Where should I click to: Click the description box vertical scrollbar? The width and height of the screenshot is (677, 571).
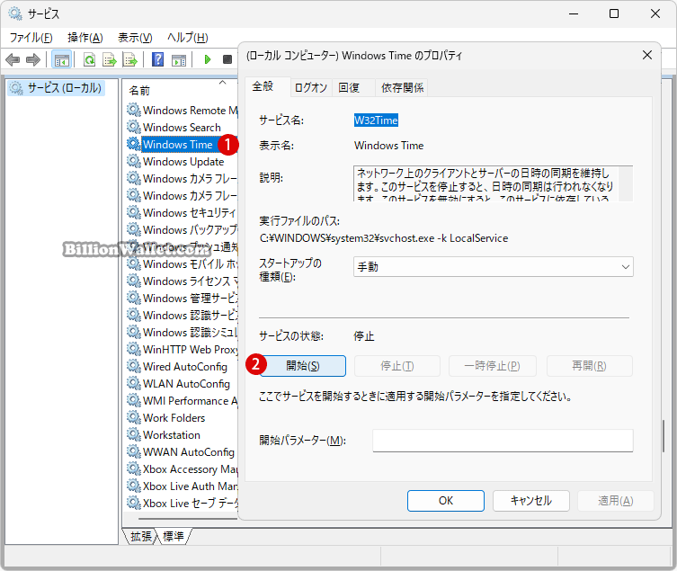[x=626, y=183]
